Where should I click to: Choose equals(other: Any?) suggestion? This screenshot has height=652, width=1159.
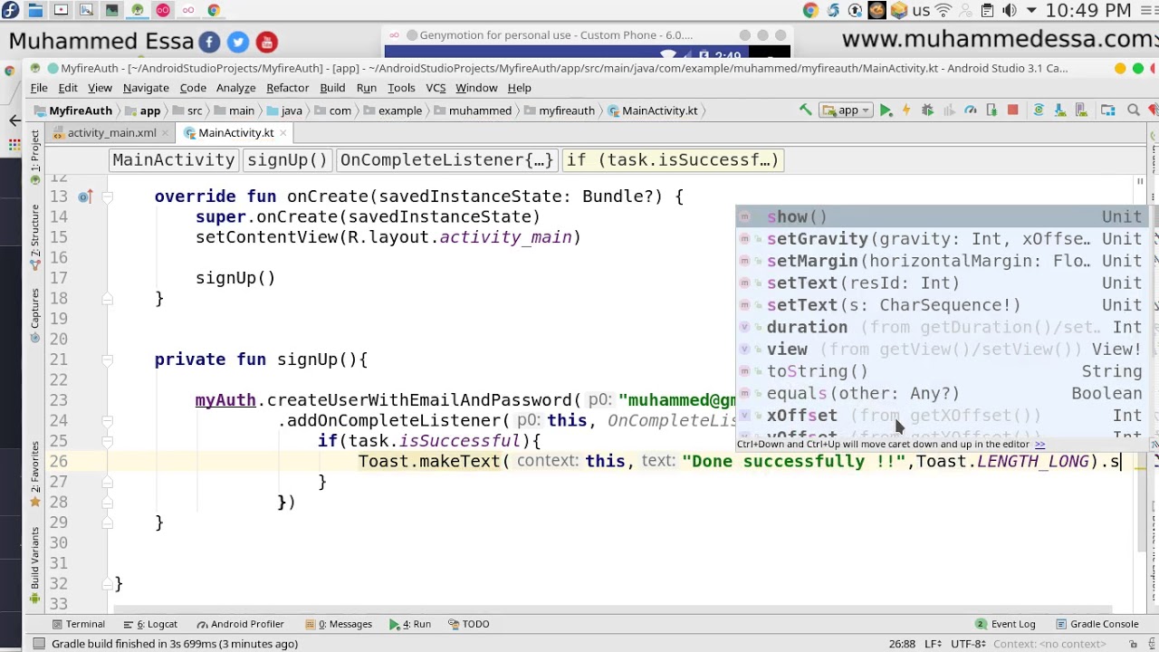[942, 393]
